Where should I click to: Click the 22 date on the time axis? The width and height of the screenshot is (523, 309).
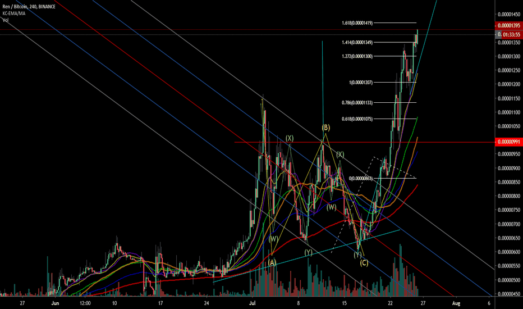(x=390, y=303)
